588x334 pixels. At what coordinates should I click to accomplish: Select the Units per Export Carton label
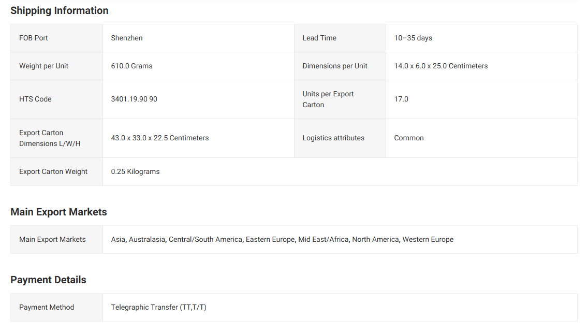[328, 99]
